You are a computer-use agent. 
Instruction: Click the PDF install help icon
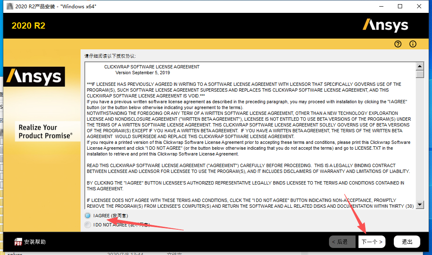[x=18, y=242]
